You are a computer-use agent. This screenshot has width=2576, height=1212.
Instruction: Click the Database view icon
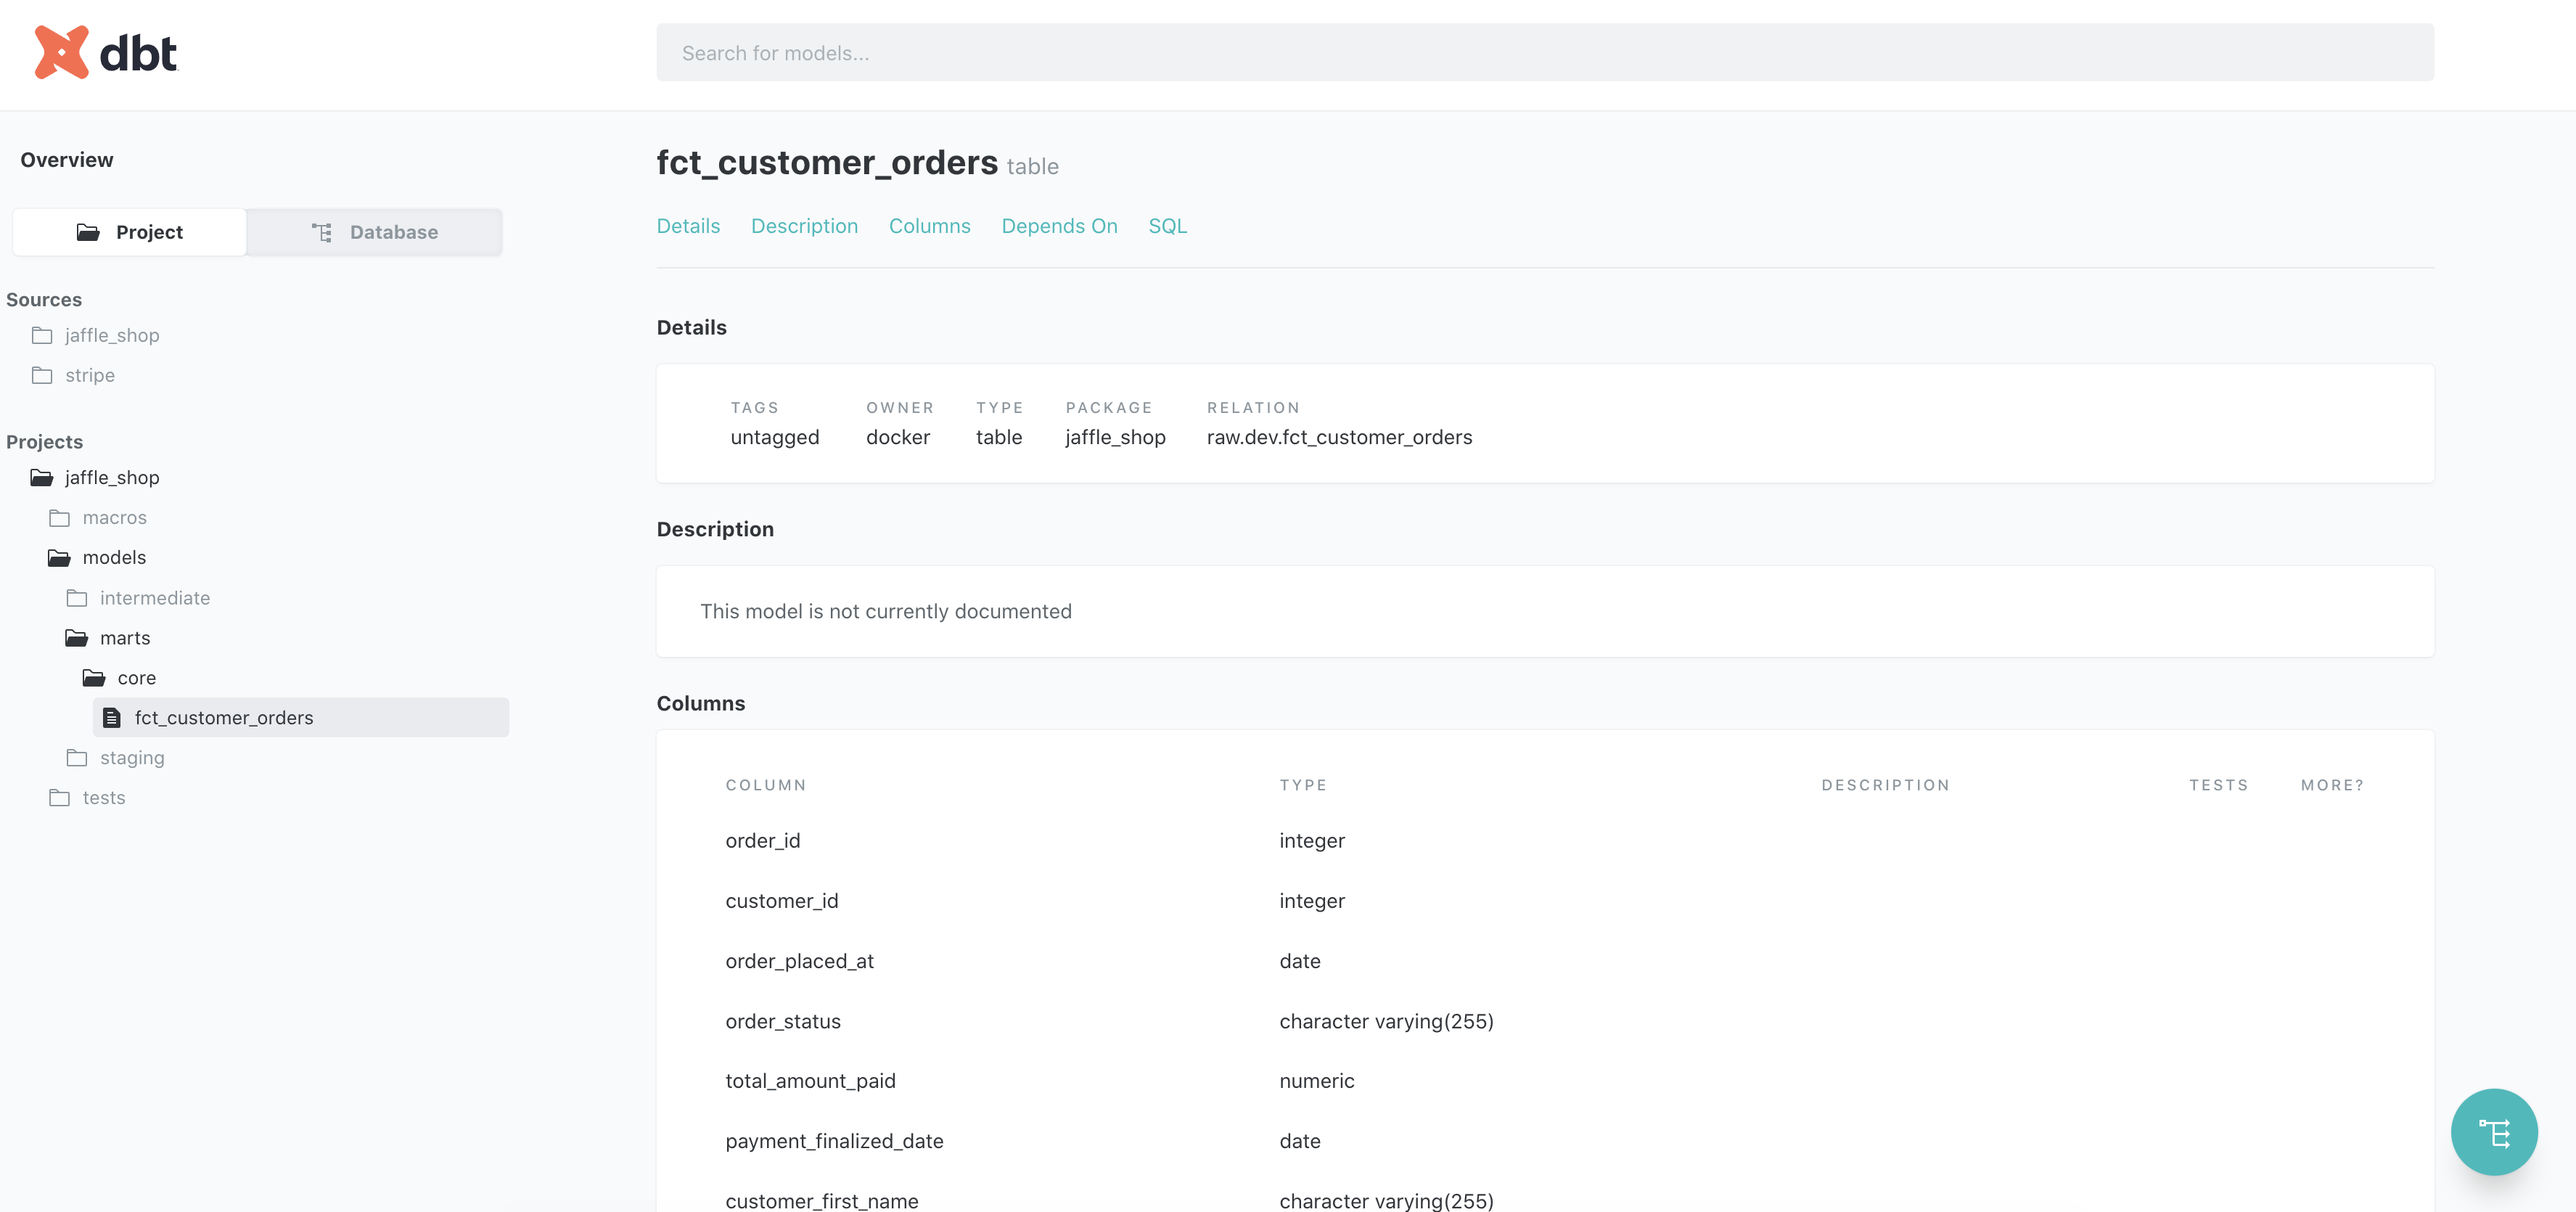point(322,232)
